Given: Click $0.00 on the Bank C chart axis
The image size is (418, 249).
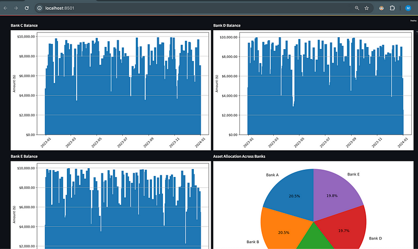Looking at the screenshot, I should tap(30, 135).
